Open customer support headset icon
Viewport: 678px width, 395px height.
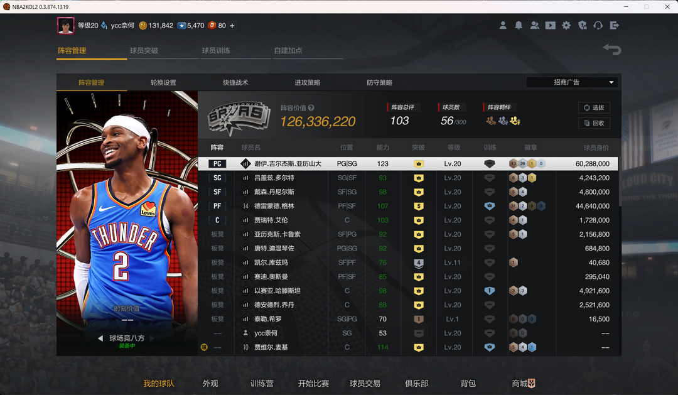[x=598, y=26]
